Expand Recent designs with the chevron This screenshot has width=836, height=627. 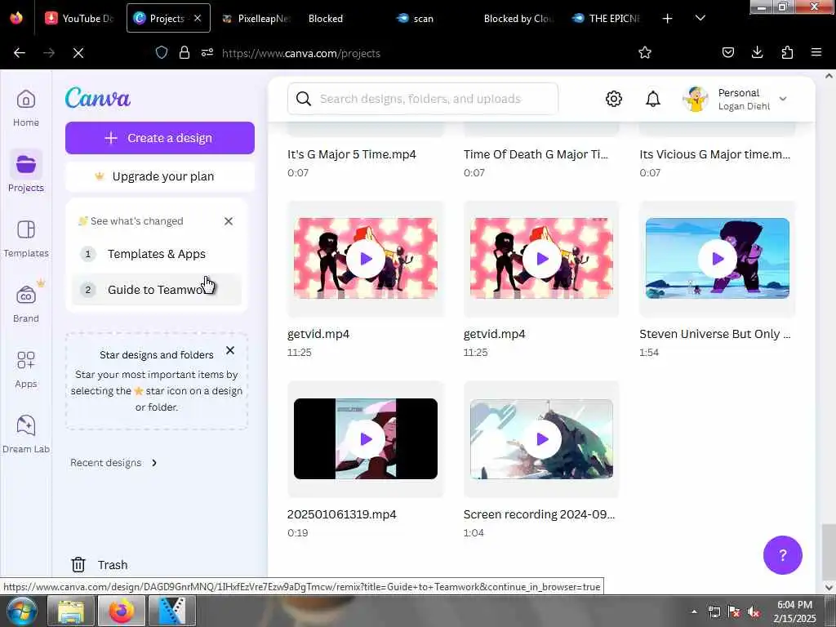[154, 463]
